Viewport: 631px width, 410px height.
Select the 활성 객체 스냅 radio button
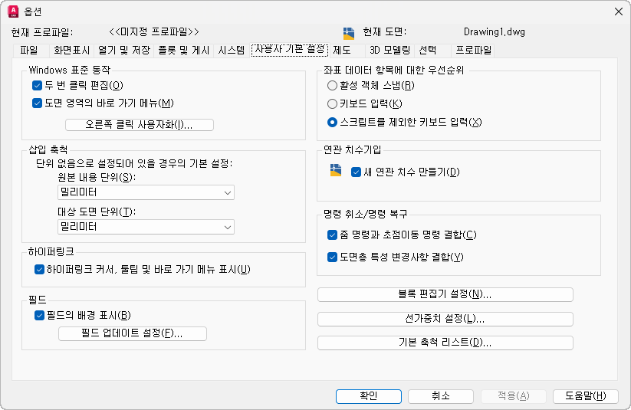332,85
